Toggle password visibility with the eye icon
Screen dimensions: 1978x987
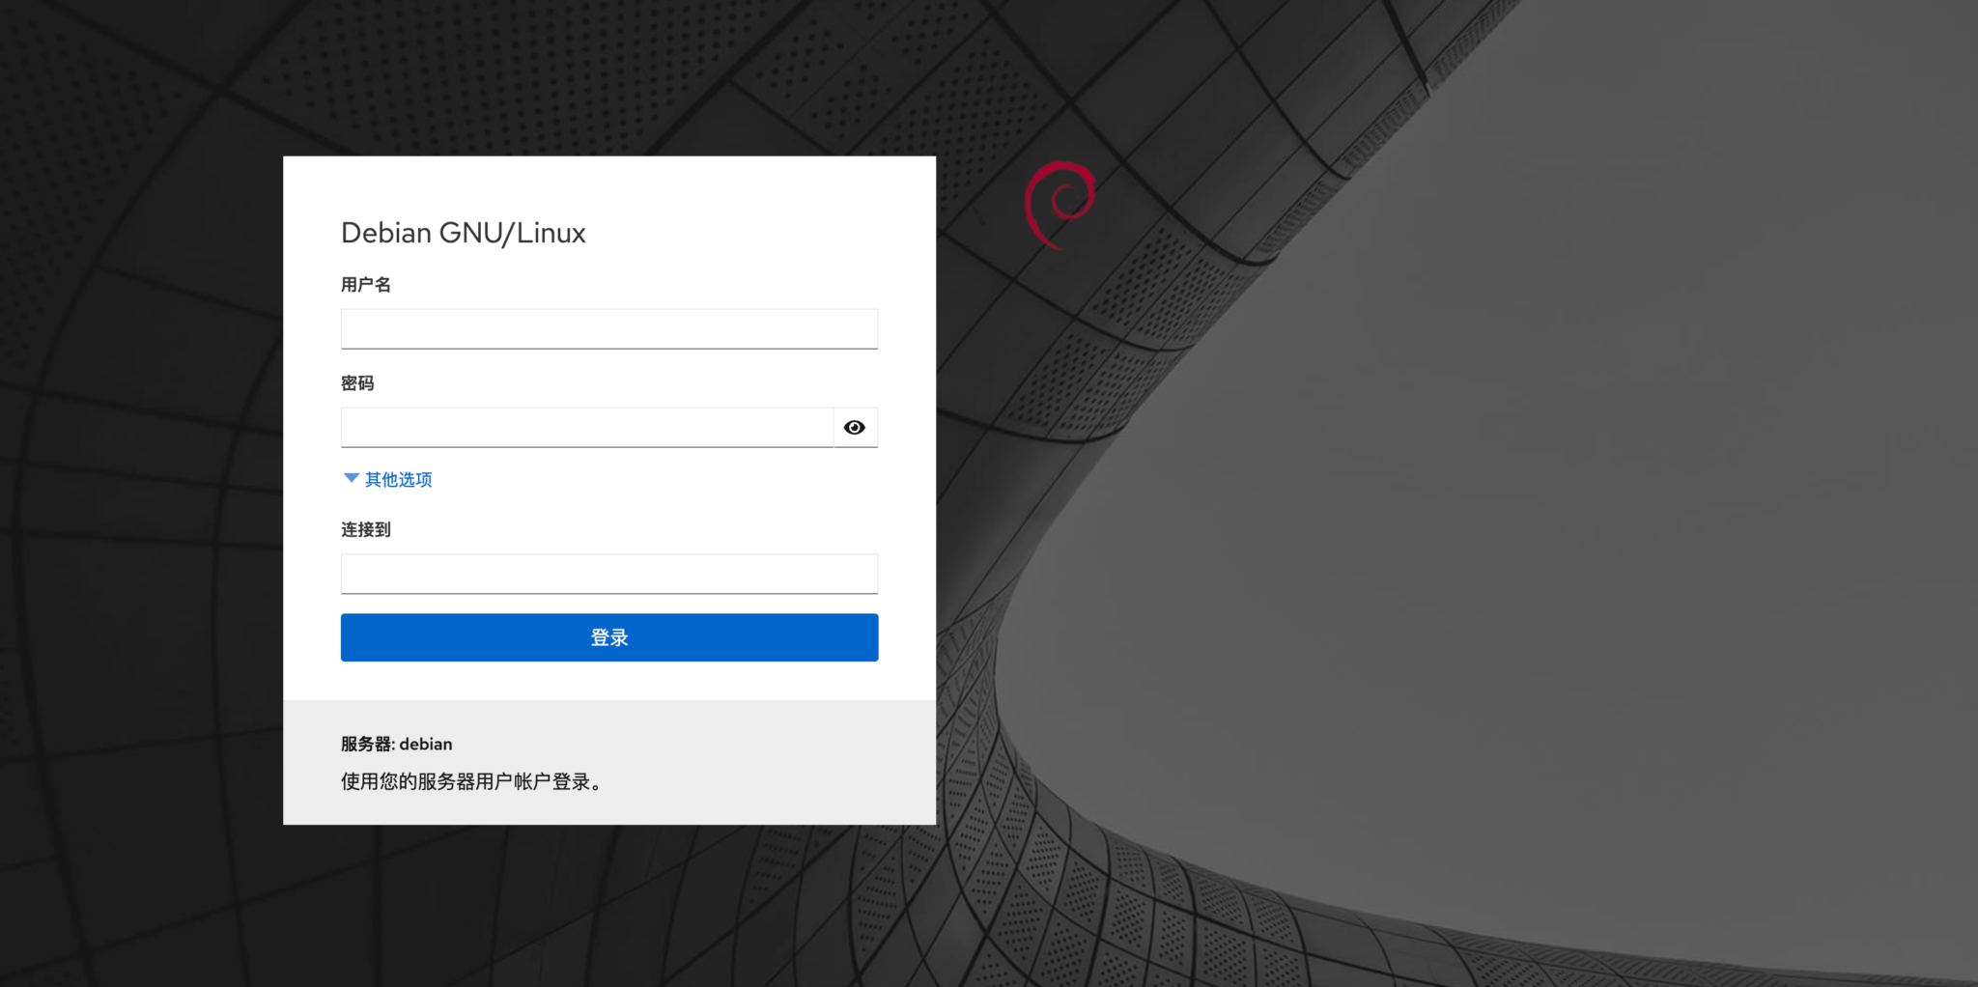[854, 427]
